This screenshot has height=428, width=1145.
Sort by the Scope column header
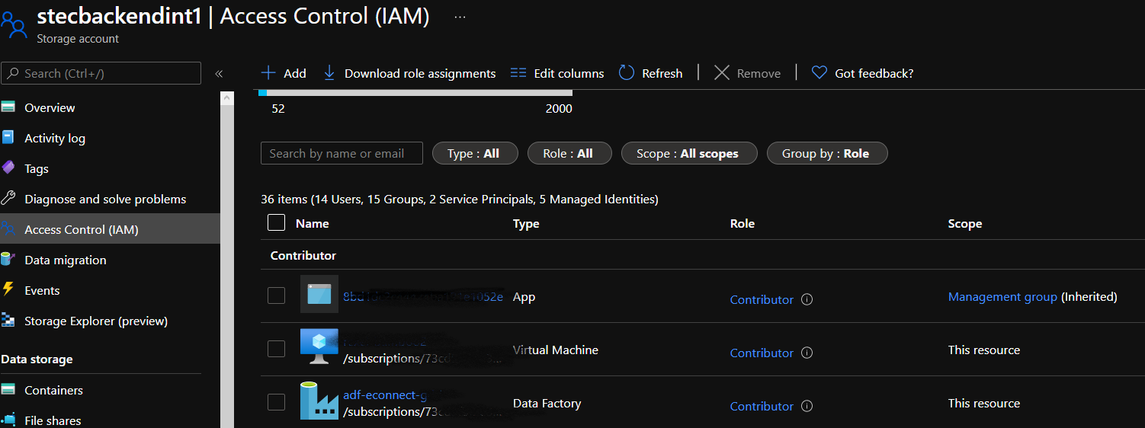tap(965, 223)
